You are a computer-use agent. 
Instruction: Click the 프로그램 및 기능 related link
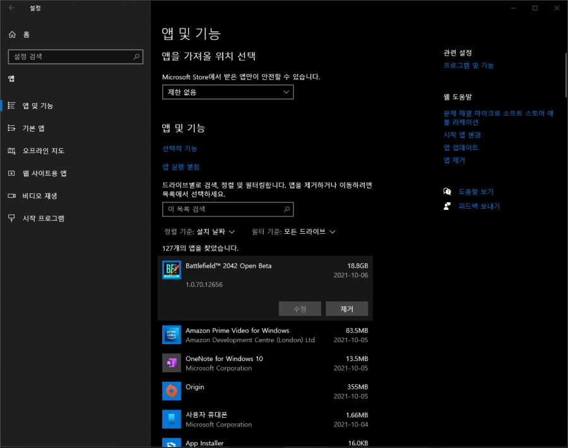468,66
